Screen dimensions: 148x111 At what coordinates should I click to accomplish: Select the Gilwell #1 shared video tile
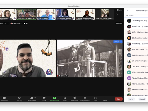pyautogui.click(x=90, y=59)
